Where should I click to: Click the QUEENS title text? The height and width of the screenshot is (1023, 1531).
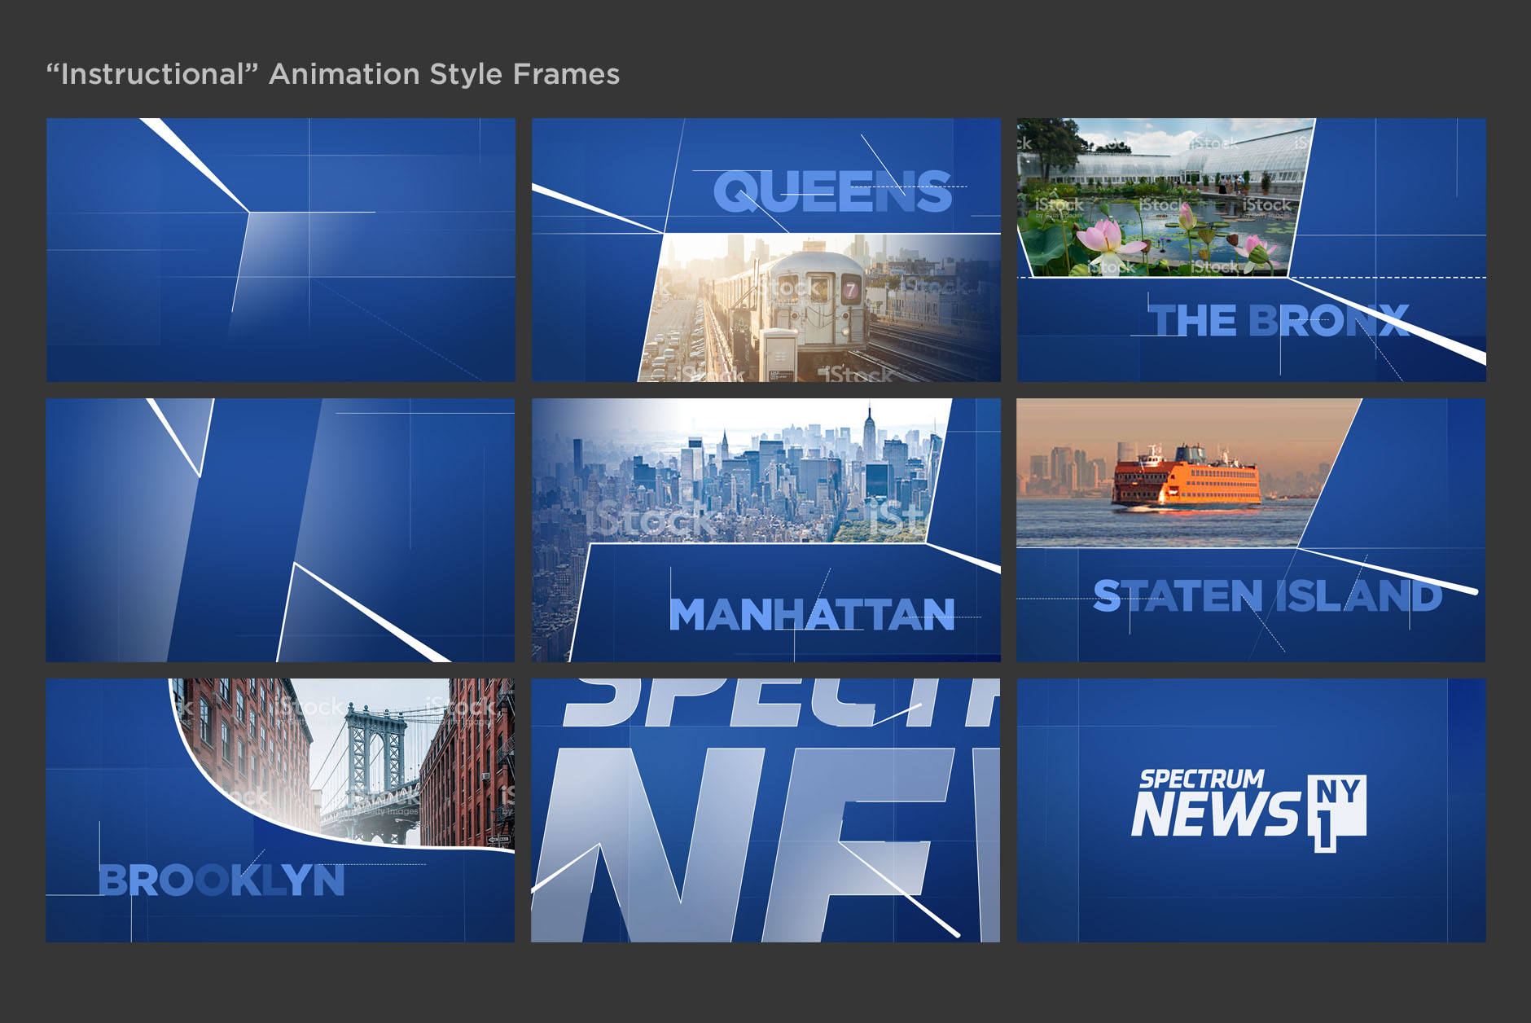(x=833, y=192)
